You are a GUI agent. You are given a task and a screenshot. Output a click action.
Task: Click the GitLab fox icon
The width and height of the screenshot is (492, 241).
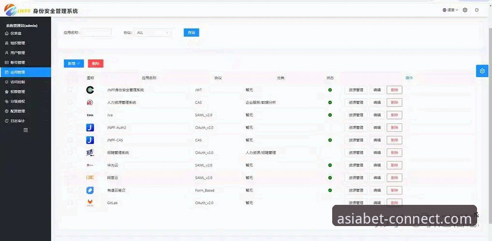pos(90,203)
